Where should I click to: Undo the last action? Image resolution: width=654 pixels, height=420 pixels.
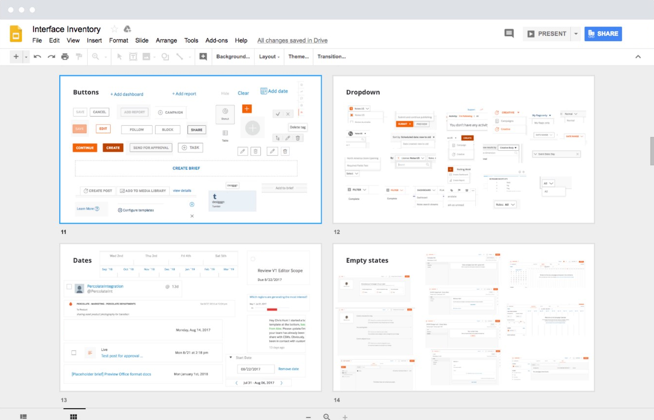pyautogui.click(x=38, y=56)
